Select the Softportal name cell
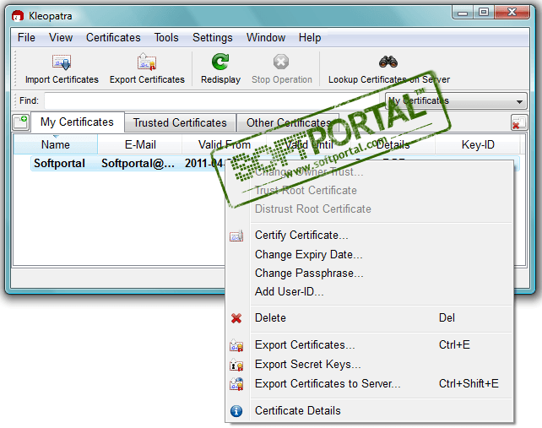 click(x=59, y=163)
